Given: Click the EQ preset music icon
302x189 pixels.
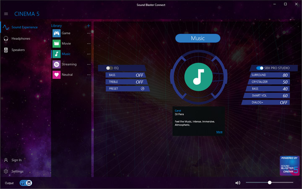Looking at the screenshot, I should pyautogui.click(x=143, y=89).
